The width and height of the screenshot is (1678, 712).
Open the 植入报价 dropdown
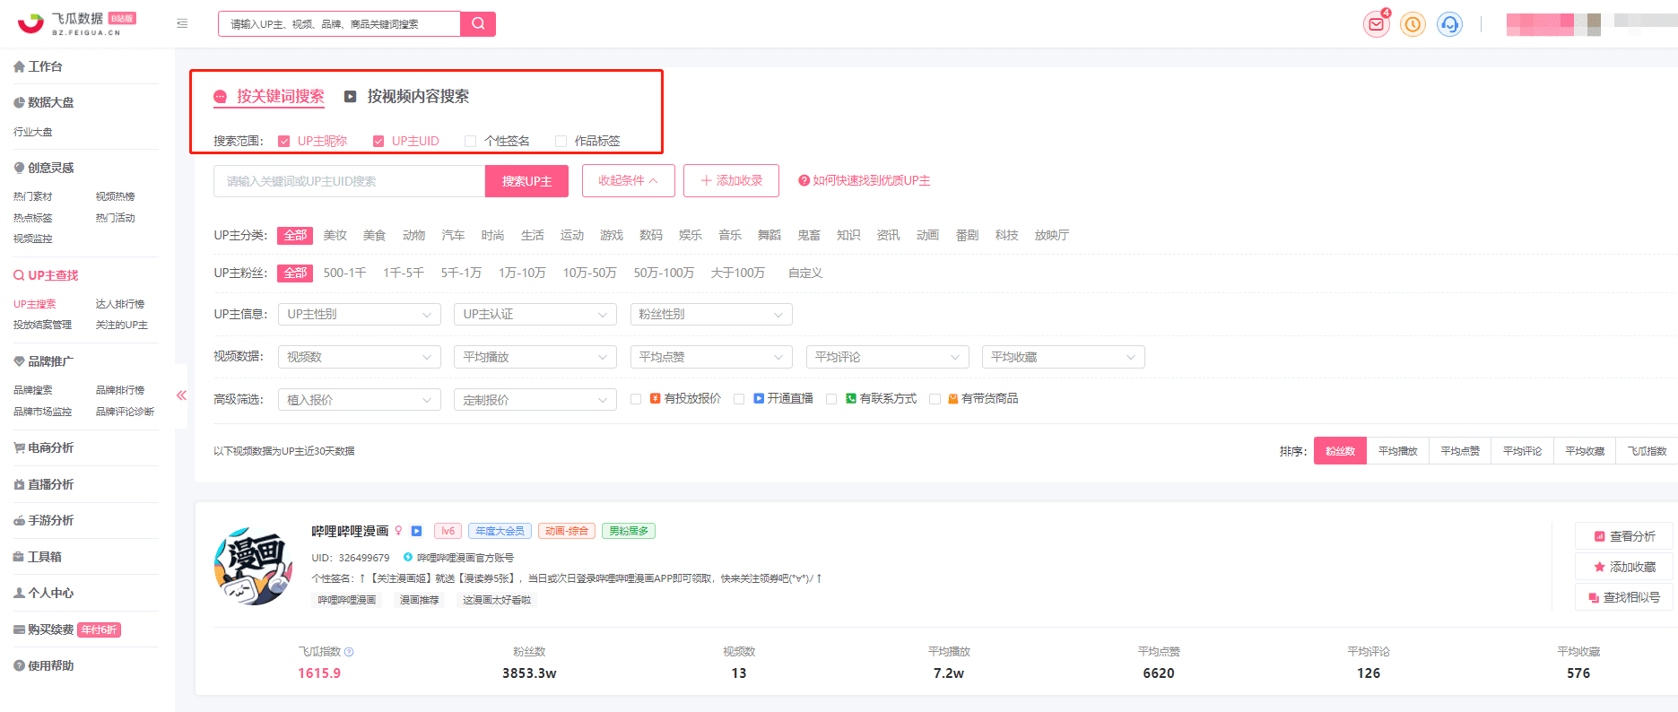click(359, 400)
